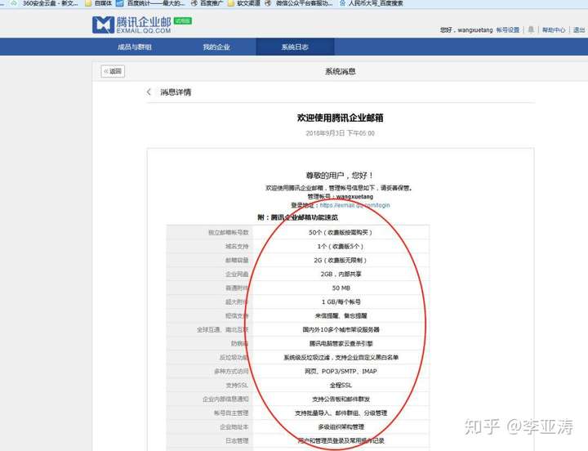Open the 软文渠道 bookmark folder
Image resolution: width=588 pixels, height=451 pixels.
click(x=243, y=3)
